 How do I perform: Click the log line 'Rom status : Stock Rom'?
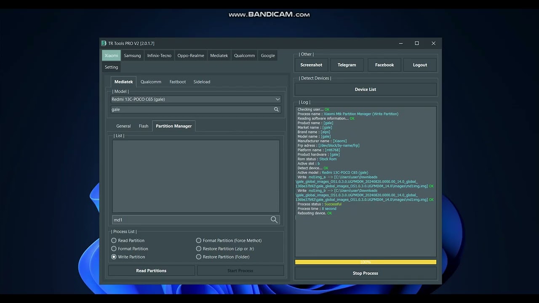tap(317, 159)
